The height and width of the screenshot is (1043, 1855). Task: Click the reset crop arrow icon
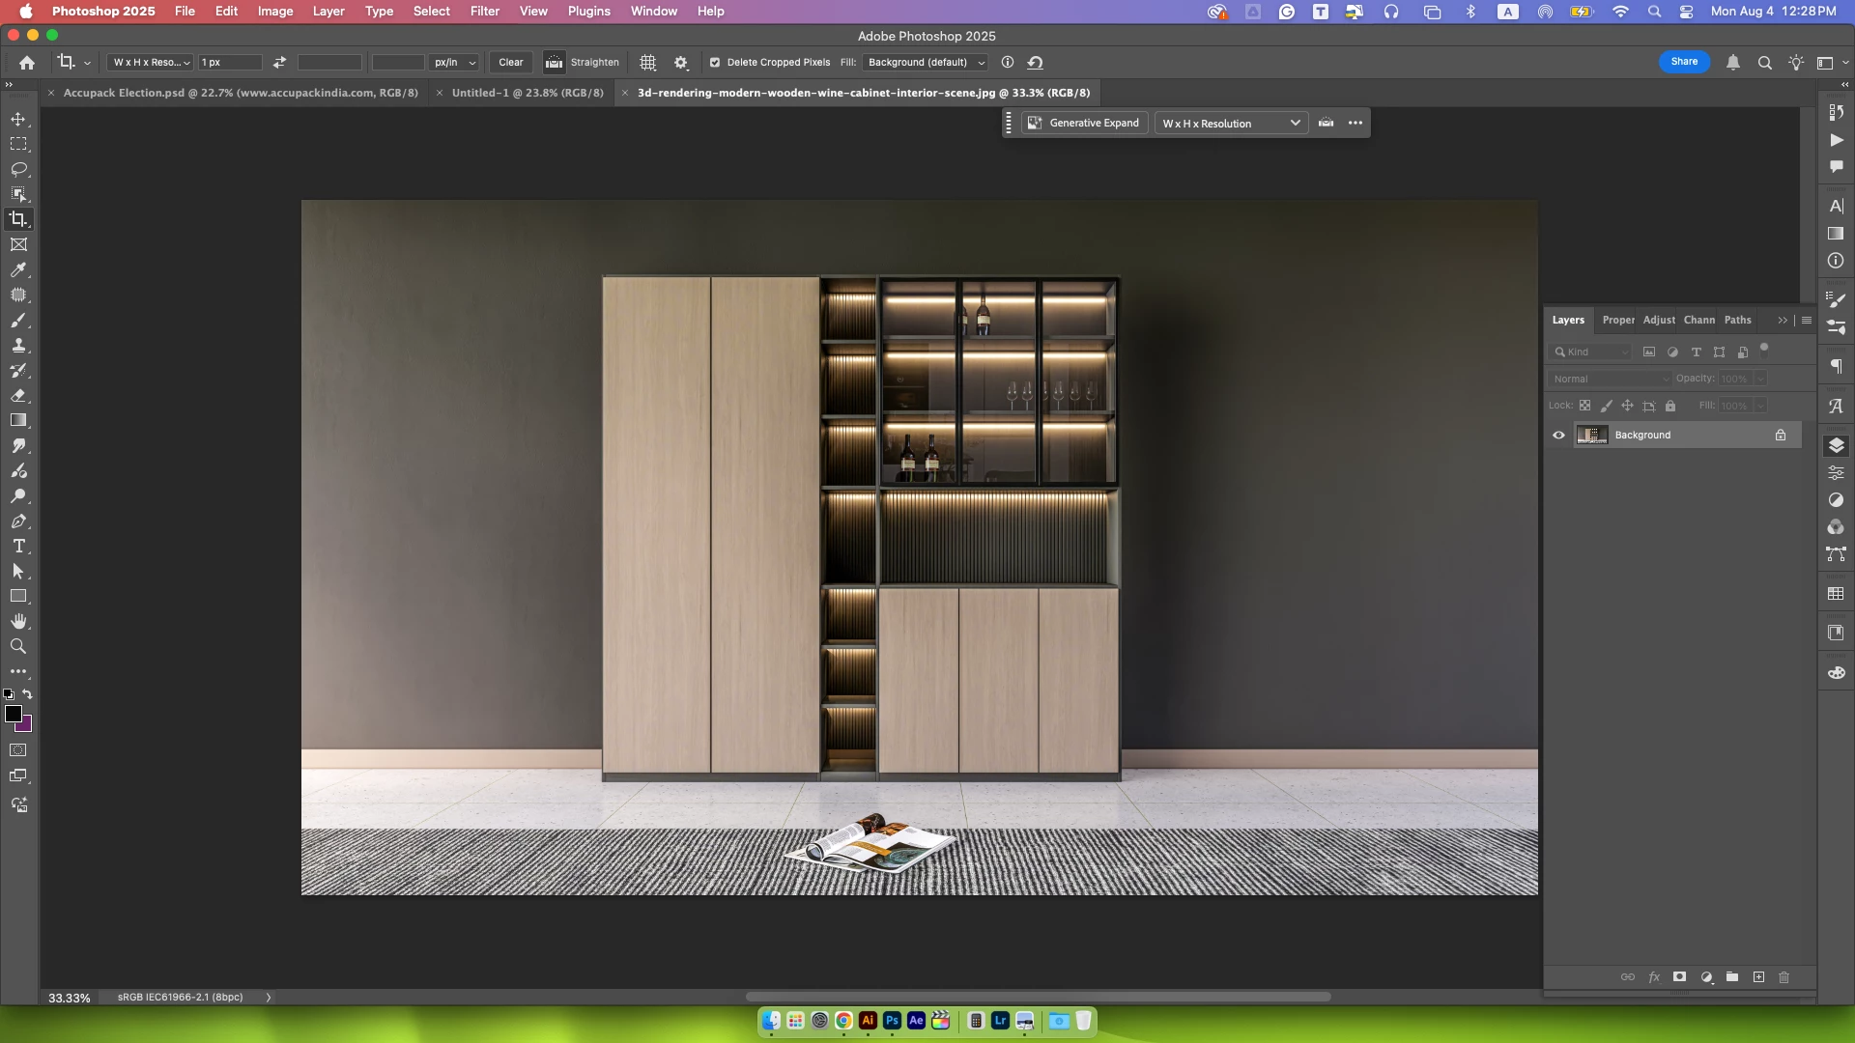(x=1035, y=63)
